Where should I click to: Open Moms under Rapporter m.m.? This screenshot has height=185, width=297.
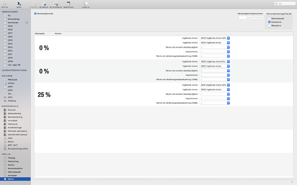tap(11, 142)
